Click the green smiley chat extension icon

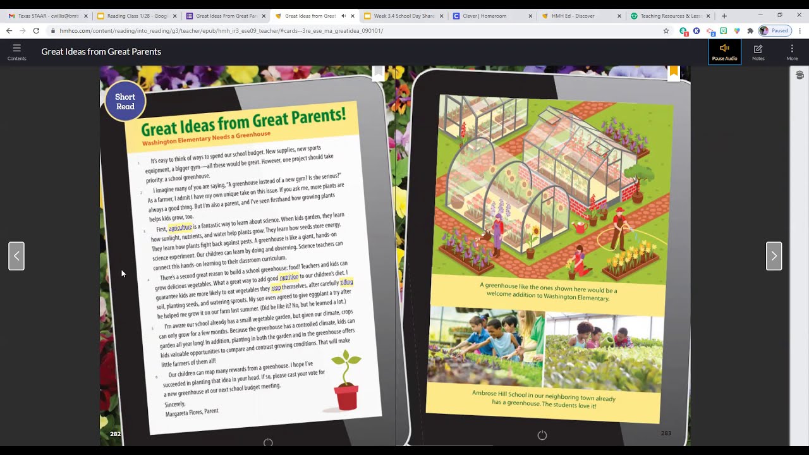pos(723,30)
